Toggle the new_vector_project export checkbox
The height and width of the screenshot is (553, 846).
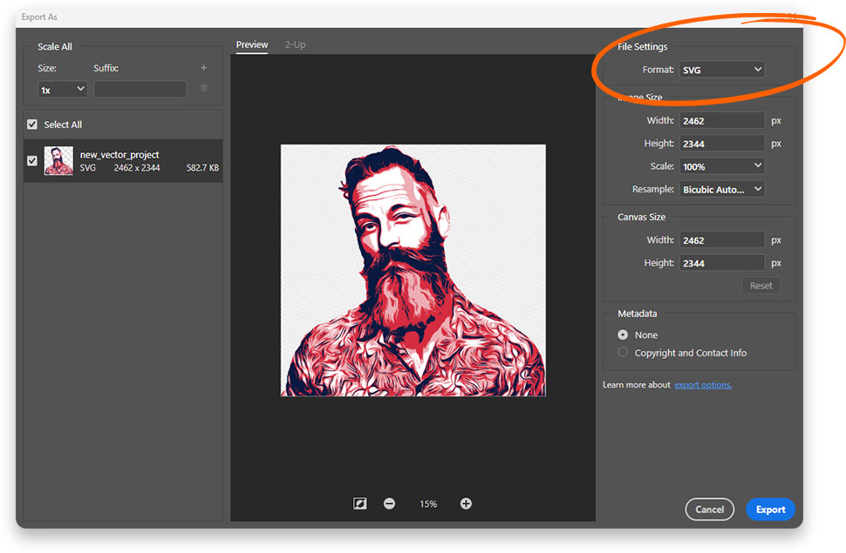[x=32, y=160]
